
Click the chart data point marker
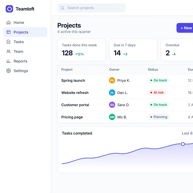pos(183,144)
